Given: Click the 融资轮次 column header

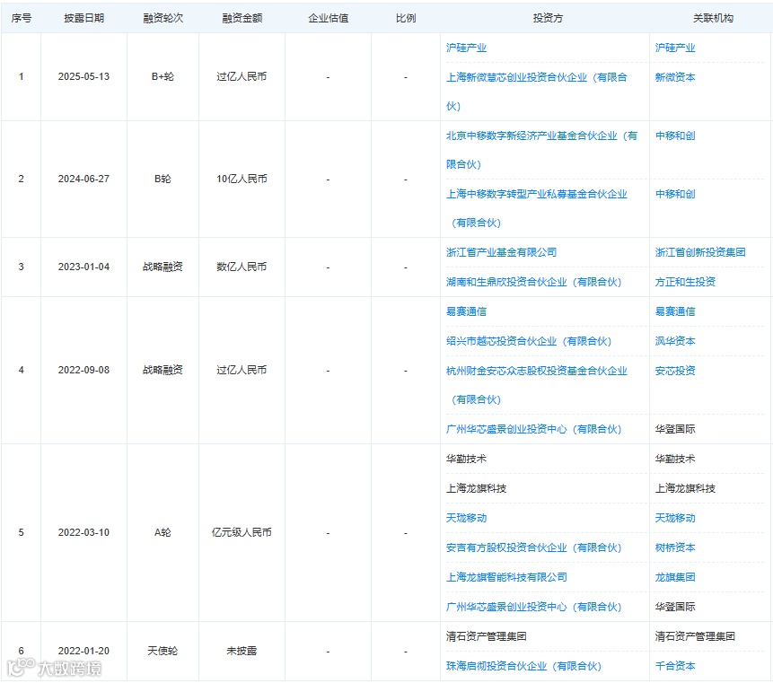Looking at the screenshot, I should pos(163,18).
